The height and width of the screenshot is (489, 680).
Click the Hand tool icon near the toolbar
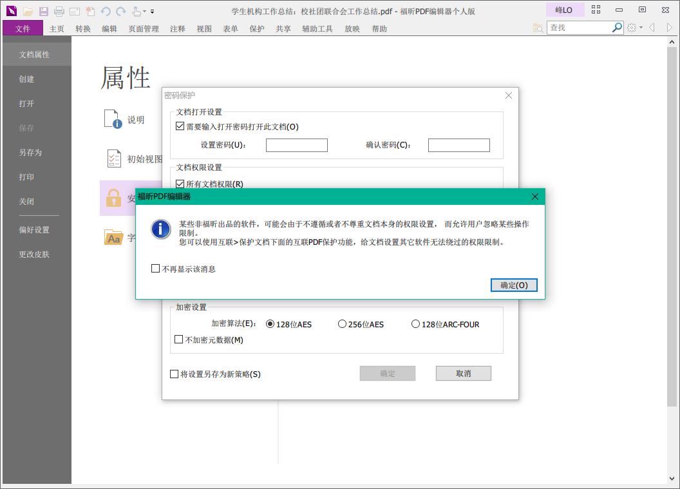(x=137, y=11)
